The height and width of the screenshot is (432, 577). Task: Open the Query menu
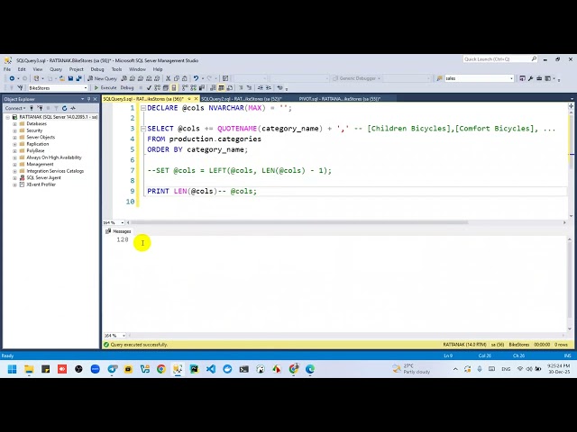click(x=56, y=69)
